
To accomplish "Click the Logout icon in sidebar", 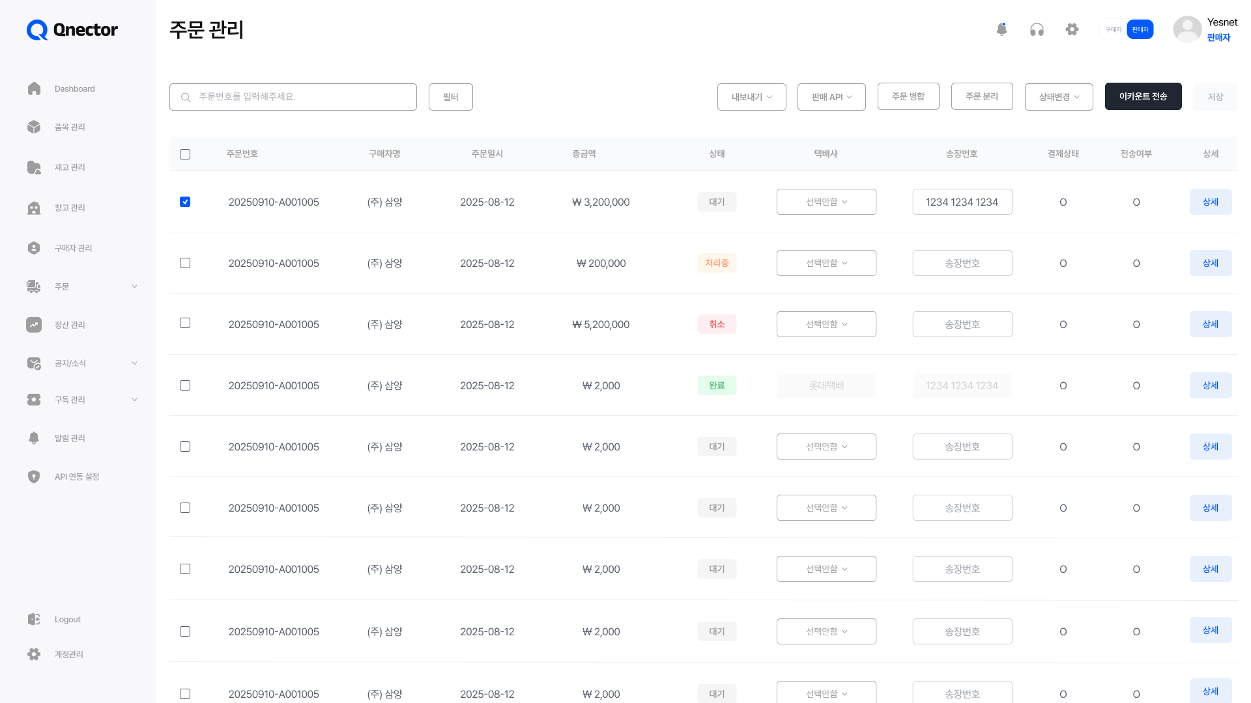I will [34, 619].
